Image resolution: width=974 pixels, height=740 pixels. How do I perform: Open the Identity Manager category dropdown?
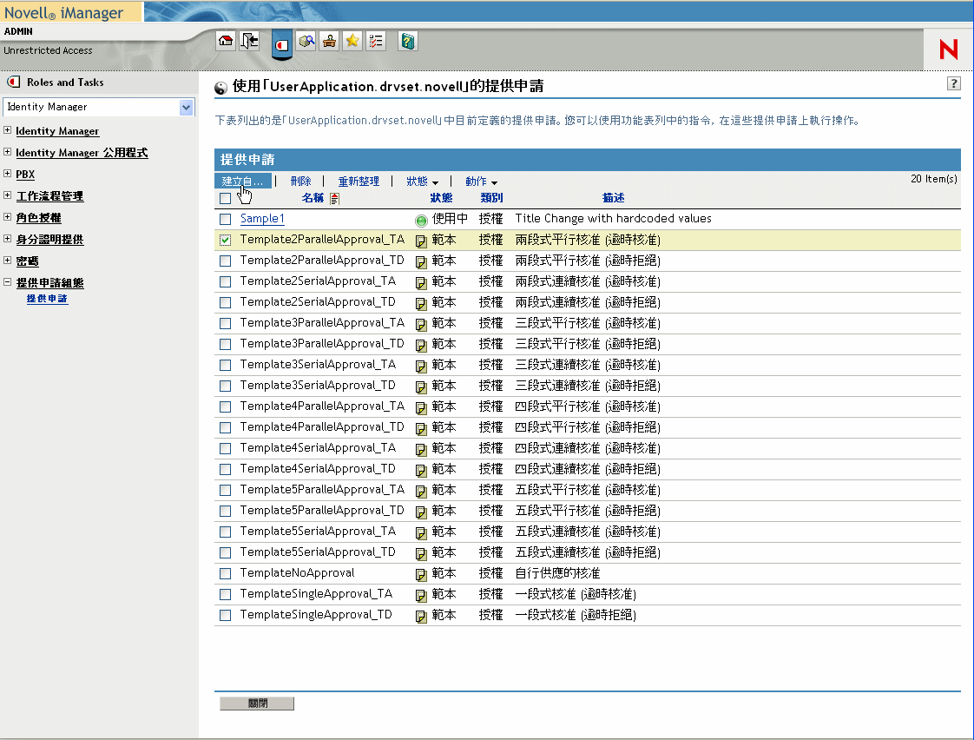[186, 107]
